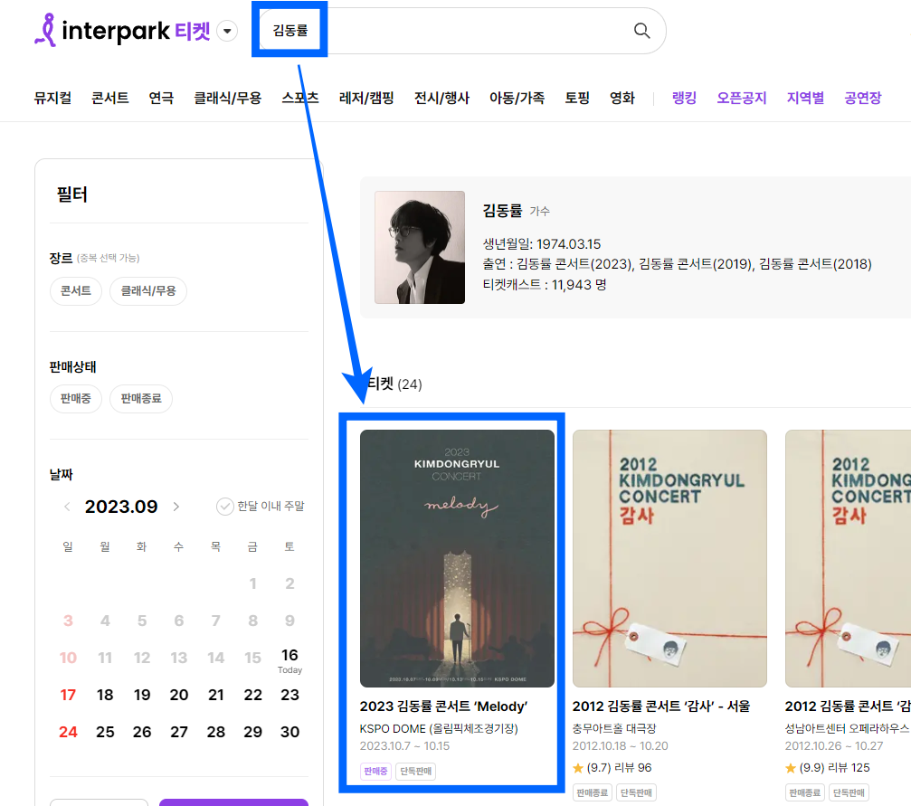911x806 pixels.
Task: Open the 스포츠 menu
Action: coord(299,98)
